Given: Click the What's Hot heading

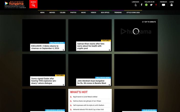Looking at the screenshot, I should click(79, 92).
